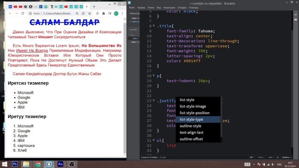299x168 pixels.
Task: View site information icon in Chrome address bar
Action: click(30, 14)
